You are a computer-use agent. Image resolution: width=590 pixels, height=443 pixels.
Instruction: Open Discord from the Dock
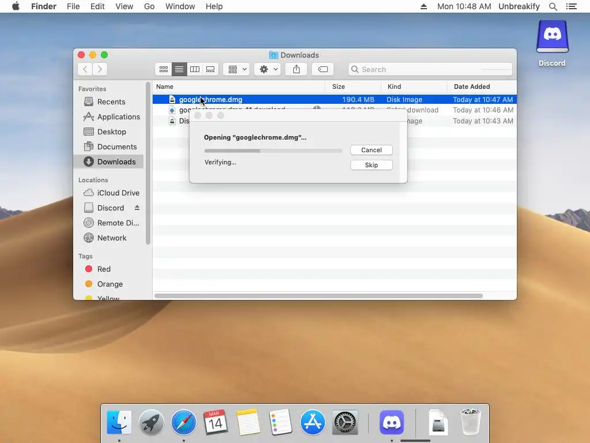392,422
